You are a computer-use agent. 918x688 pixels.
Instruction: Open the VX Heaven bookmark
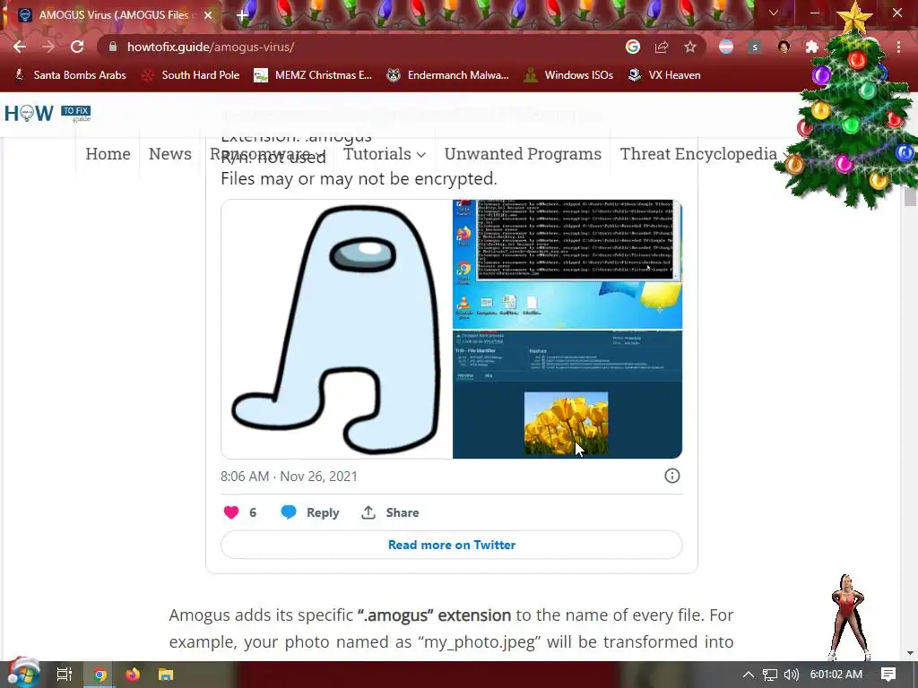[x=664, y=75]
